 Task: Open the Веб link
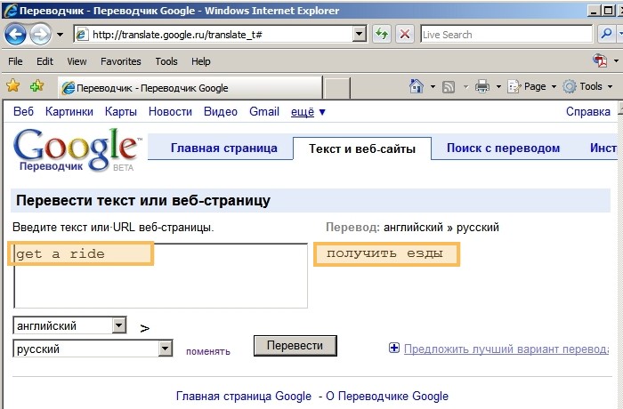[x=23, y=111]
